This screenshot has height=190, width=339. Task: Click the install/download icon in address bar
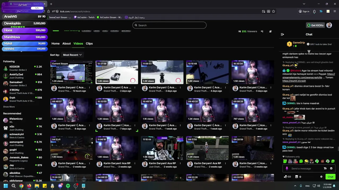tap(269, 11)
